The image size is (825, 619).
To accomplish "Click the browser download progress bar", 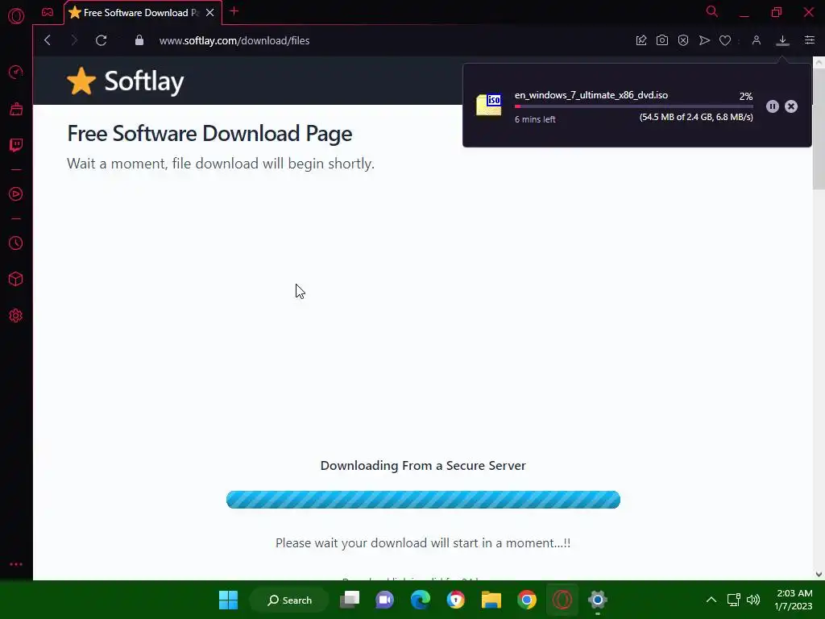I will pyautogui.click(x=633, y=106).
